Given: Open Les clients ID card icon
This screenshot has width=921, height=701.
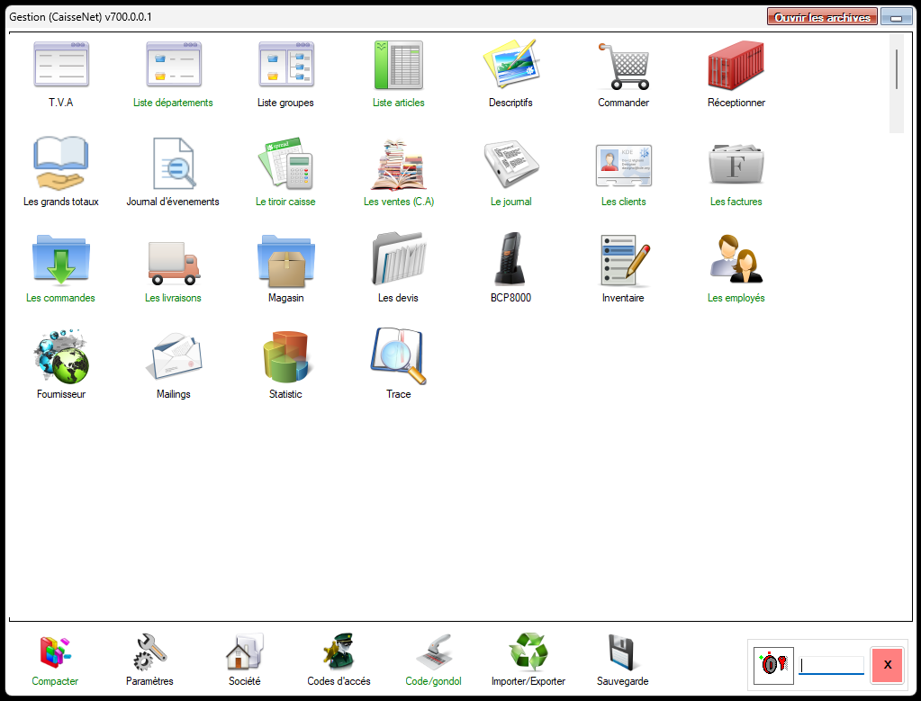Looking at the screenshot, I should pyautogui.click(x=624, y=166).
